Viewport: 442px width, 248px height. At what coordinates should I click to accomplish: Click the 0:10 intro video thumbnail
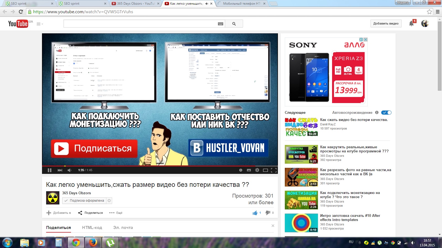[301, 223]
